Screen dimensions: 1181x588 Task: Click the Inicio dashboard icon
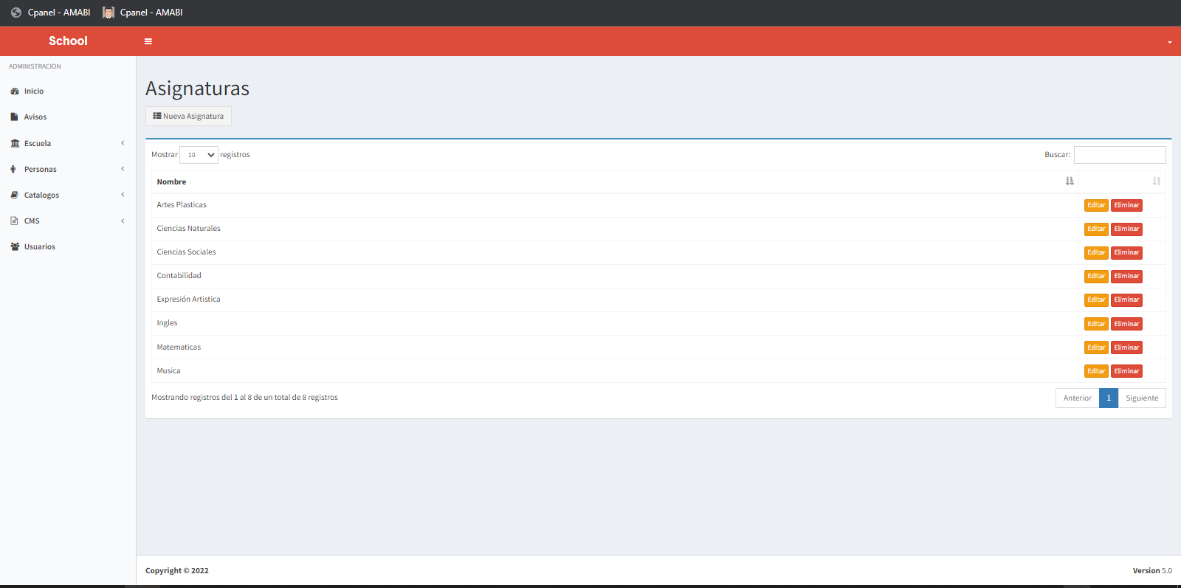15,91
